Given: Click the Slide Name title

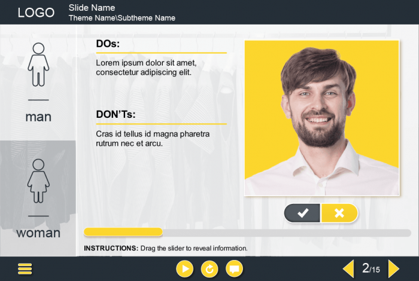Looking at the screenshot, I should (x=92, y=8).
